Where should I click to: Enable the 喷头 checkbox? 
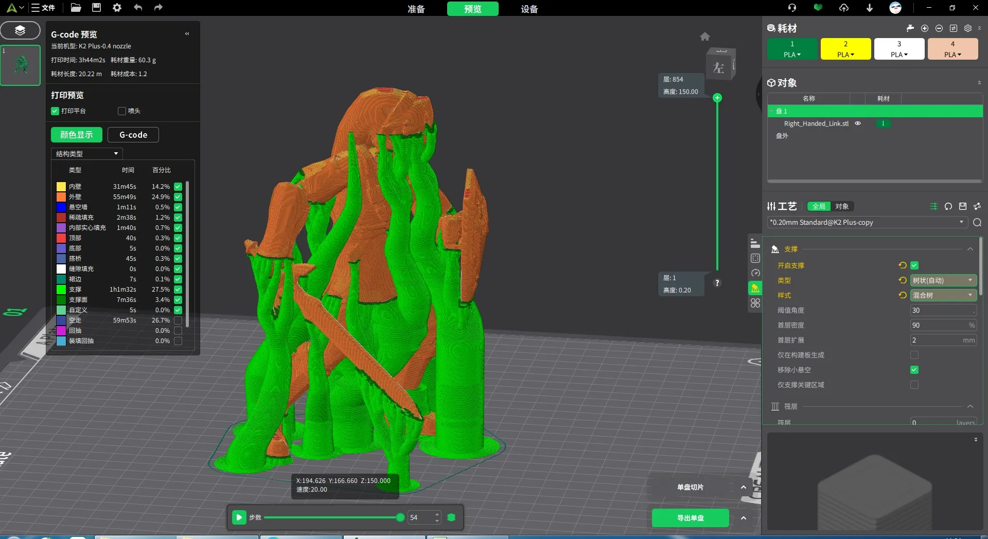tap(122, 111)
